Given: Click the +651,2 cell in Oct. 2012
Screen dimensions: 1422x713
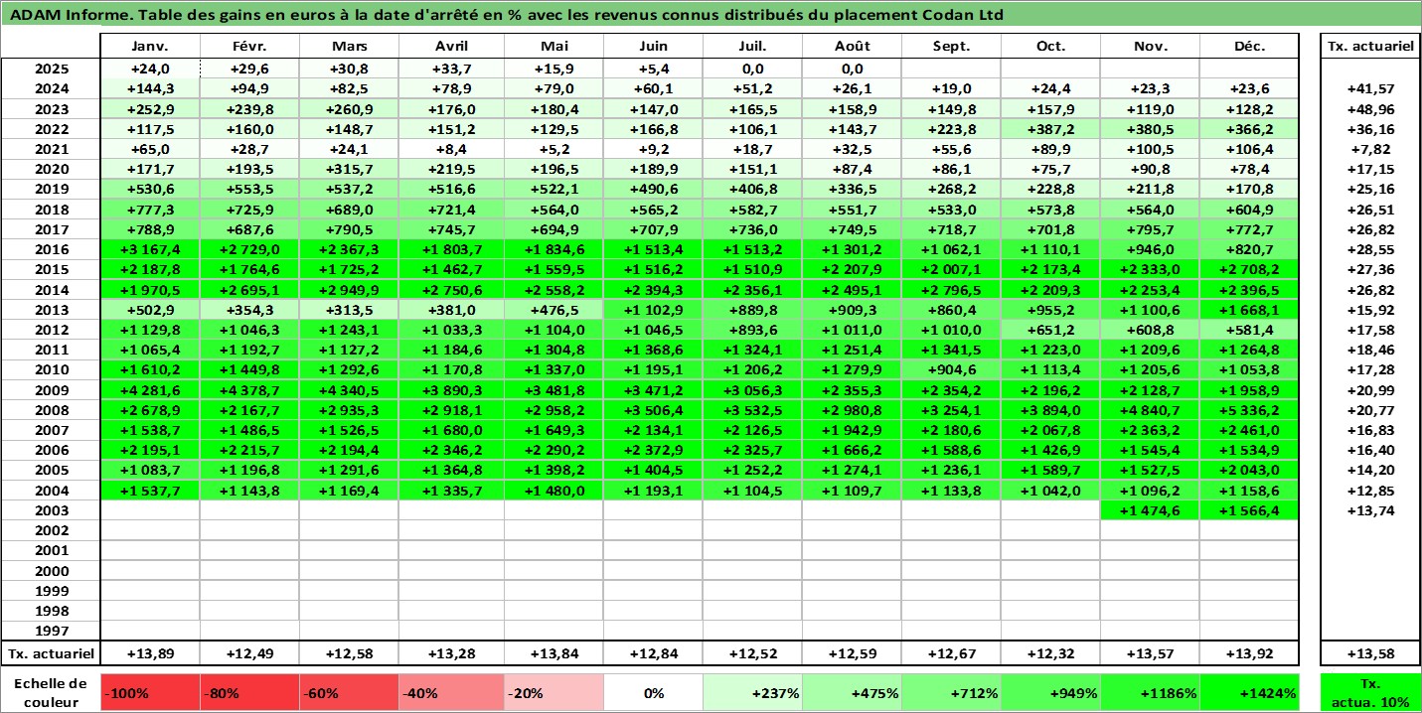Looking at the screenshot, I should 1050,329.
